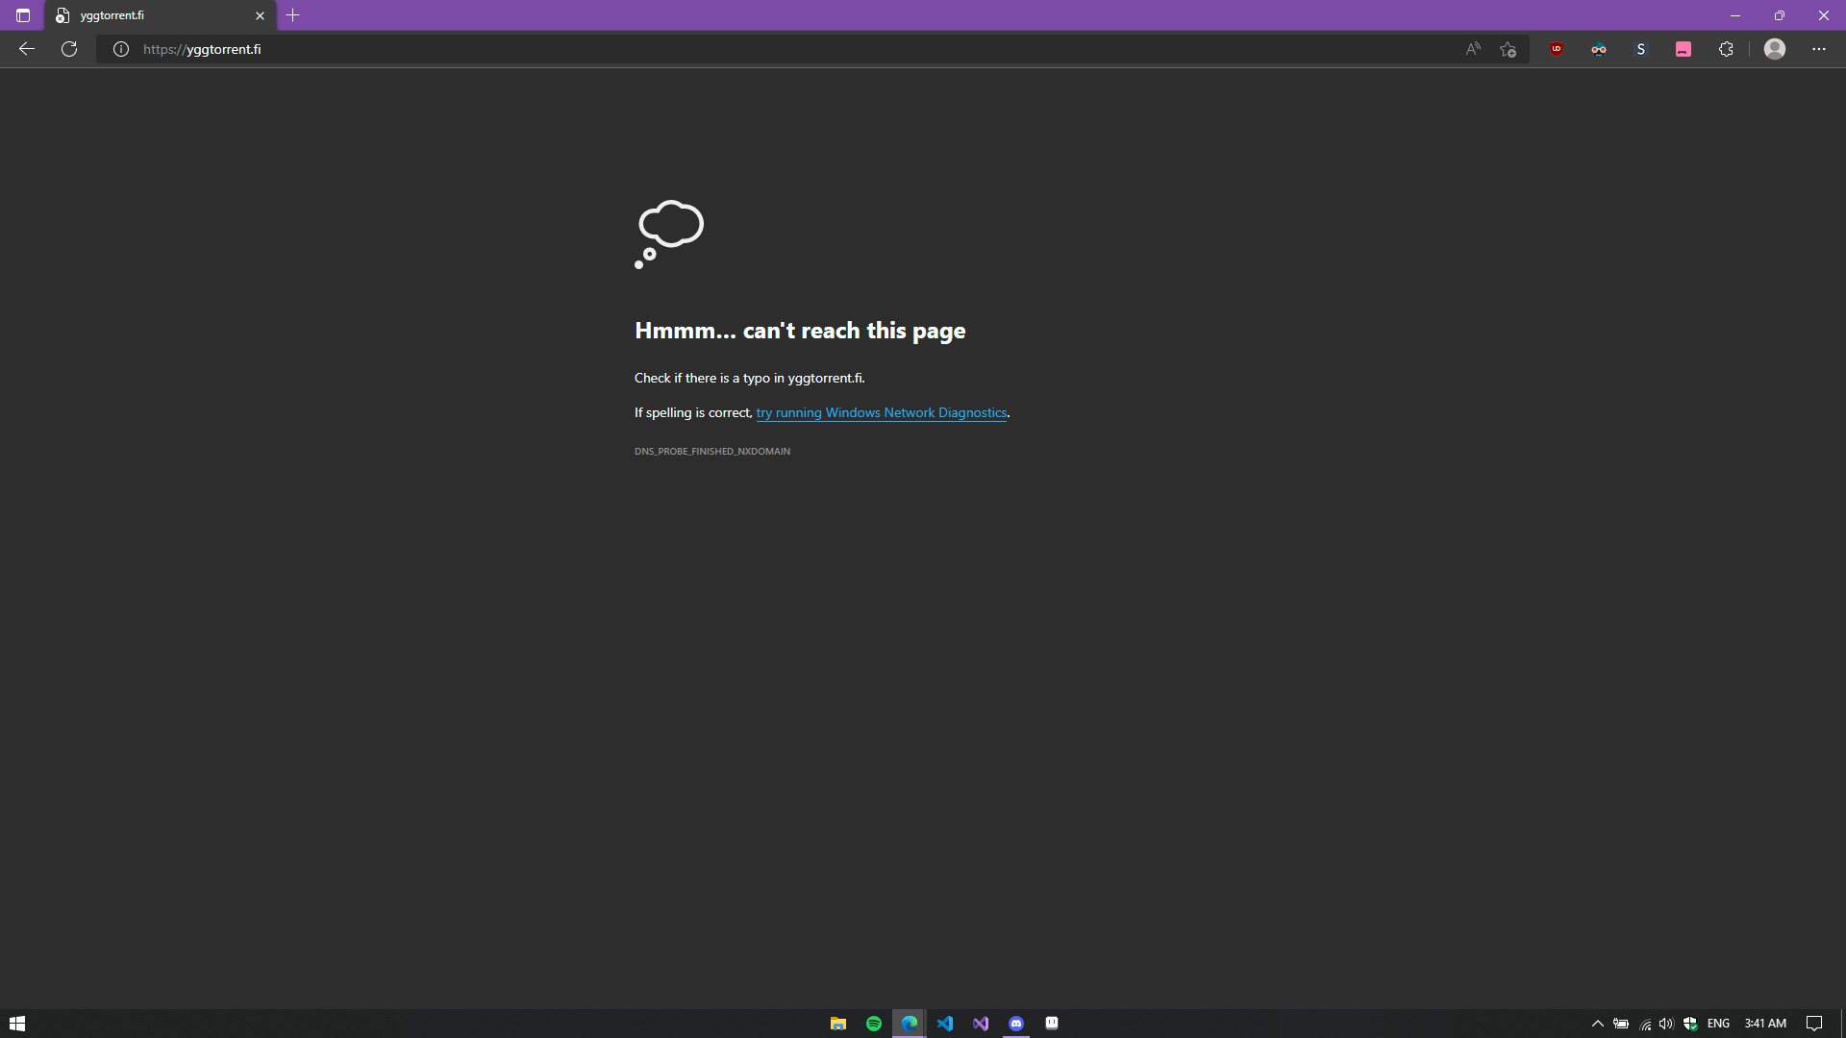Open a new browser tab
The height and width of the screenshot is (1038, 1846).
(x=293, y=15)
